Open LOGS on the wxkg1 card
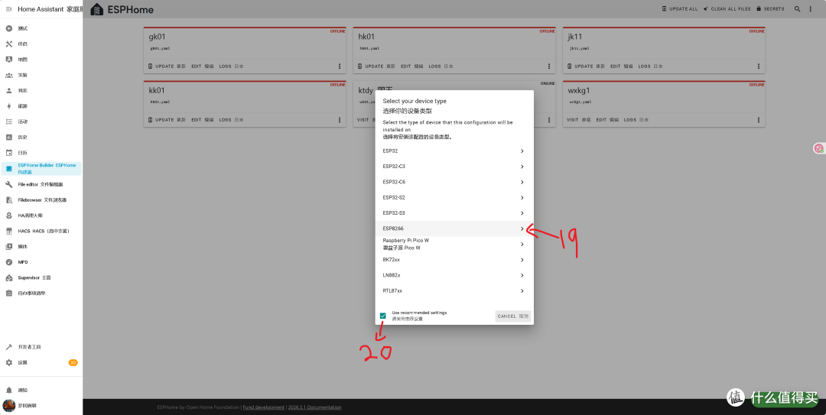826x415 pixels. point(636,120)
